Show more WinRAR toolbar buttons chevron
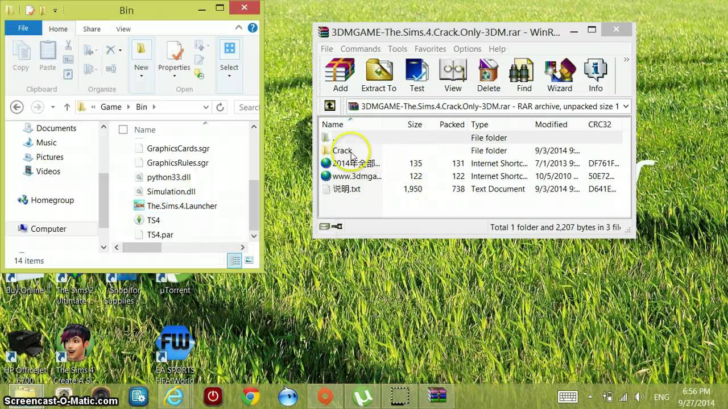 (626, 60)
